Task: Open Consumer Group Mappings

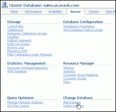Action: tap(81, 75)
